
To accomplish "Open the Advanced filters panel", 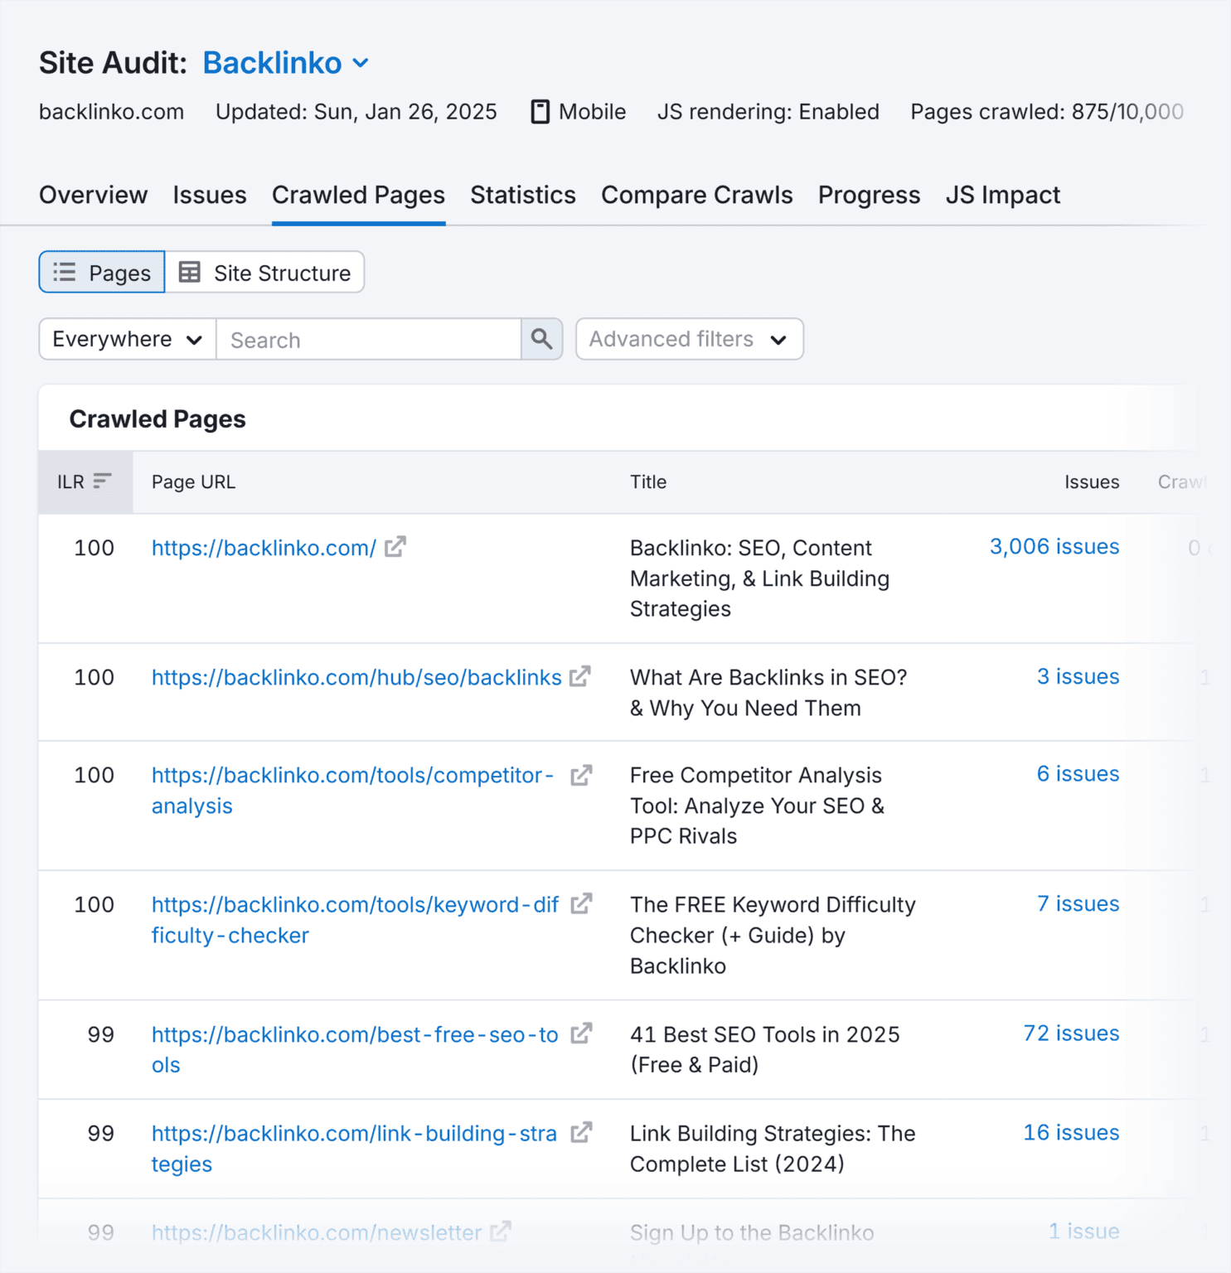I will 687,339.
